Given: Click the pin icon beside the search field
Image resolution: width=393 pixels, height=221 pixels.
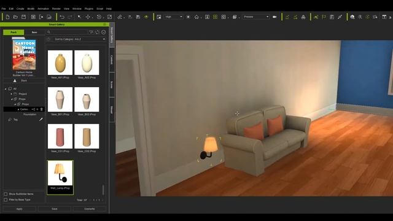Looking at the screenshot, I should (91, 32).
